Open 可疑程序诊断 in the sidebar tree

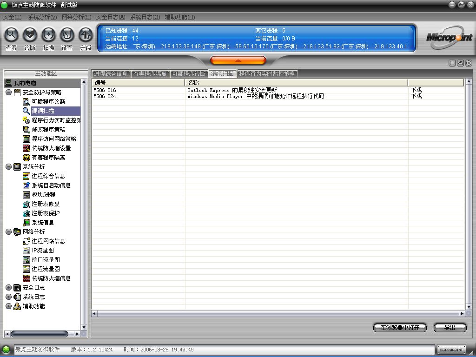tap(48, 102)
